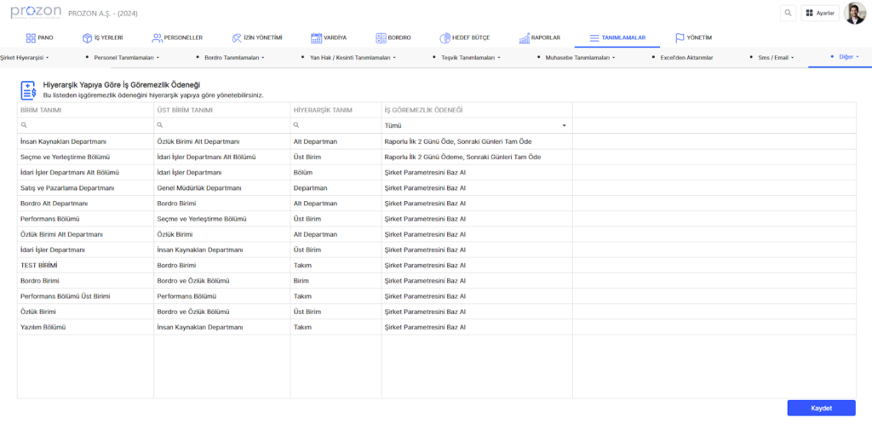This screenshot has height=430, width=872.
Task: Click the search magnifier icon in header
Action: click(x=788, y=14)
